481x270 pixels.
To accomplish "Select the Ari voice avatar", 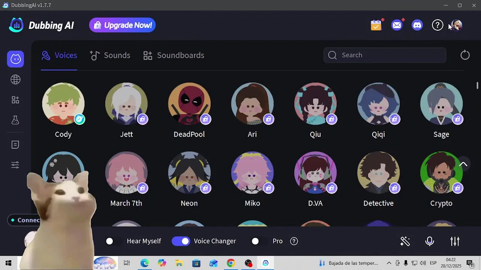I will 252,104.
